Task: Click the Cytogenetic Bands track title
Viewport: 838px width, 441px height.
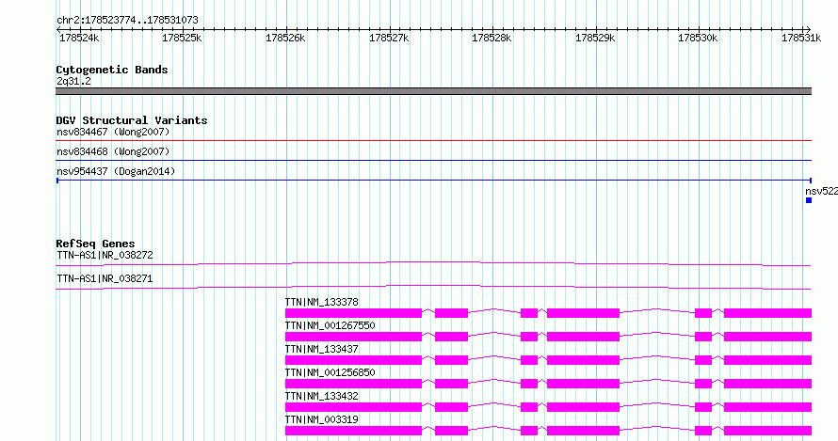Action: pyautogui.click(x=112, y=70)
